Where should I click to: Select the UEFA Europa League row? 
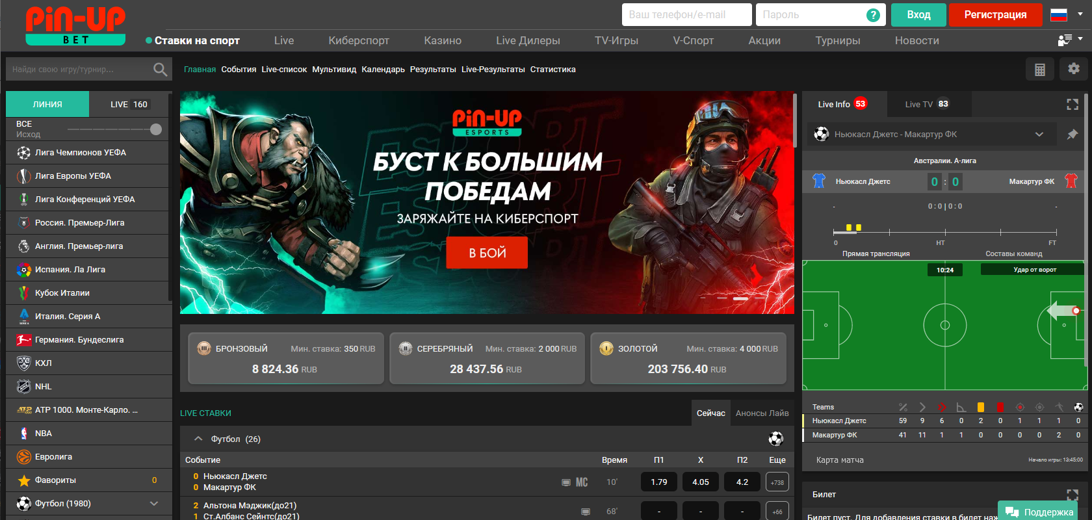[89, 176]
